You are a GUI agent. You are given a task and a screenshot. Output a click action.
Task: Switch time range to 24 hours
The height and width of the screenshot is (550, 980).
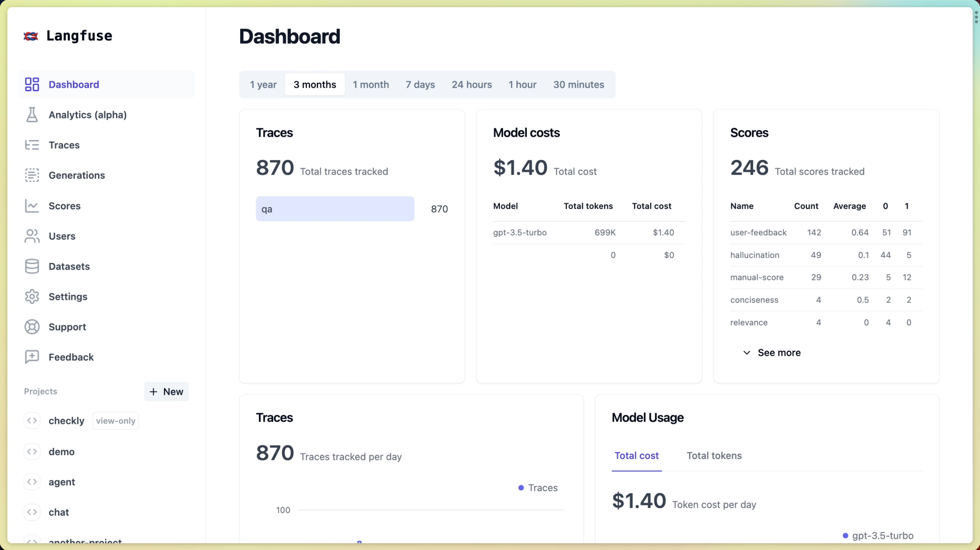[472, 84]
